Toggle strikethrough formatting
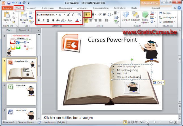183x126 pixels. [58, 21]
